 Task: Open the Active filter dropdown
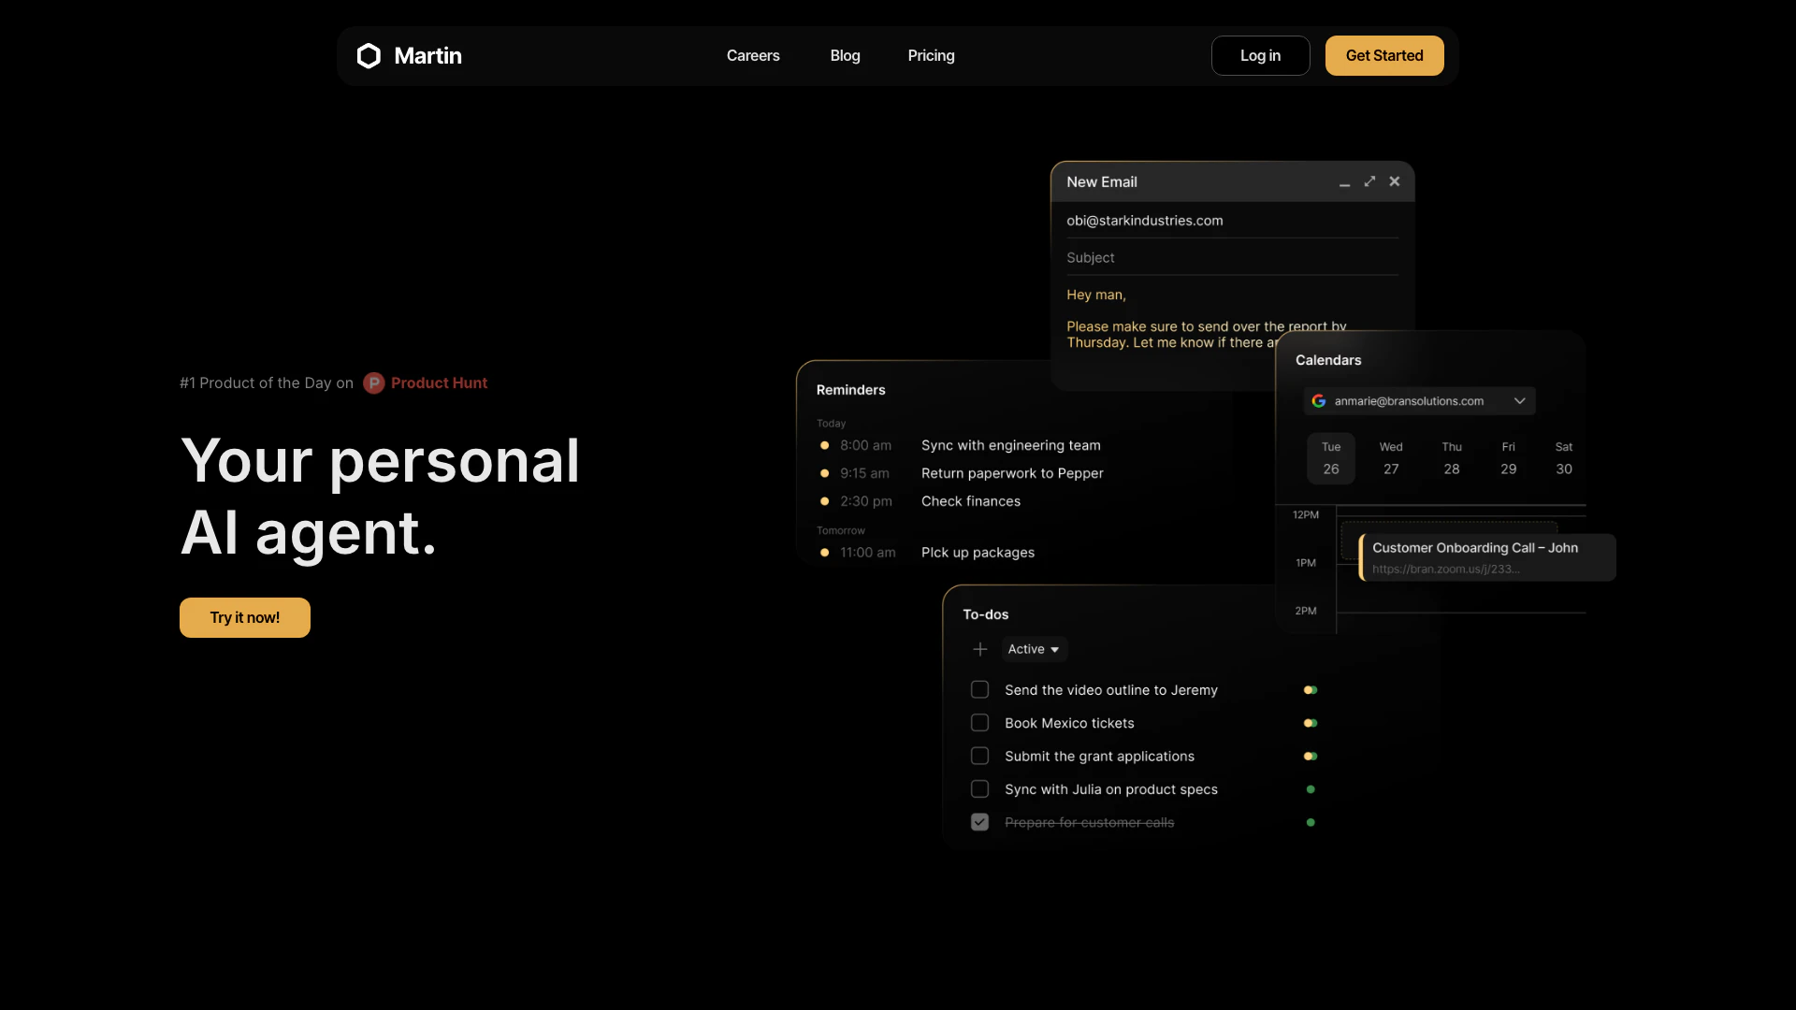(x=1034, y=649)
